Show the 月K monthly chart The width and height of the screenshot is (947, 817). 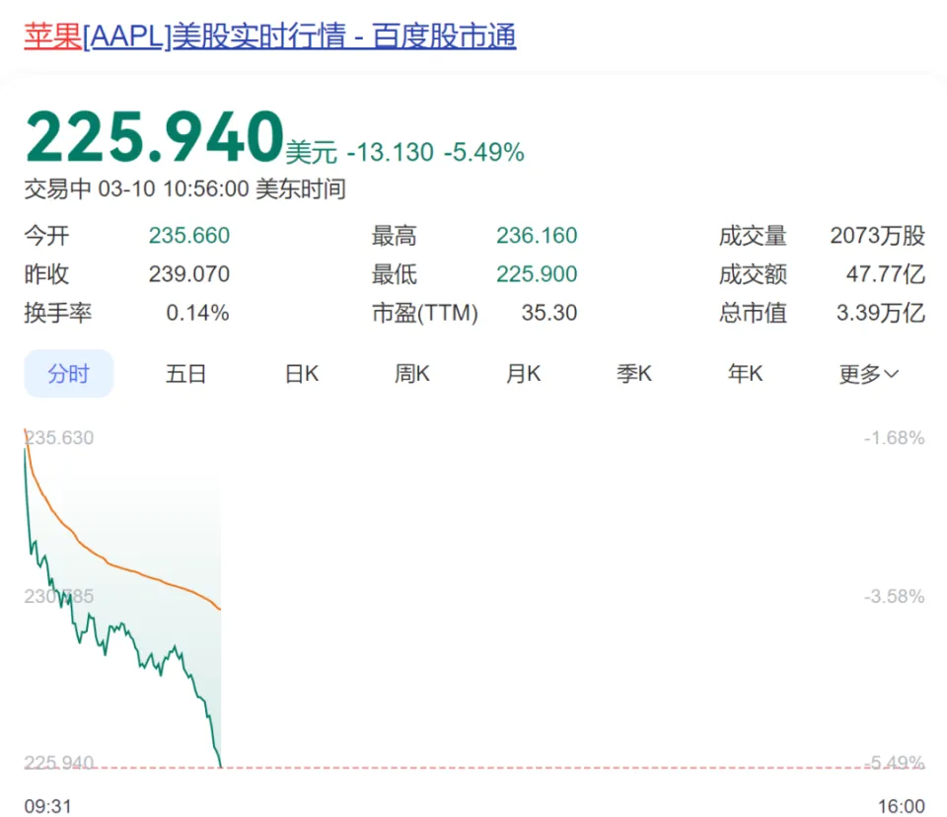pyautogui.click(x=523, y=374)
